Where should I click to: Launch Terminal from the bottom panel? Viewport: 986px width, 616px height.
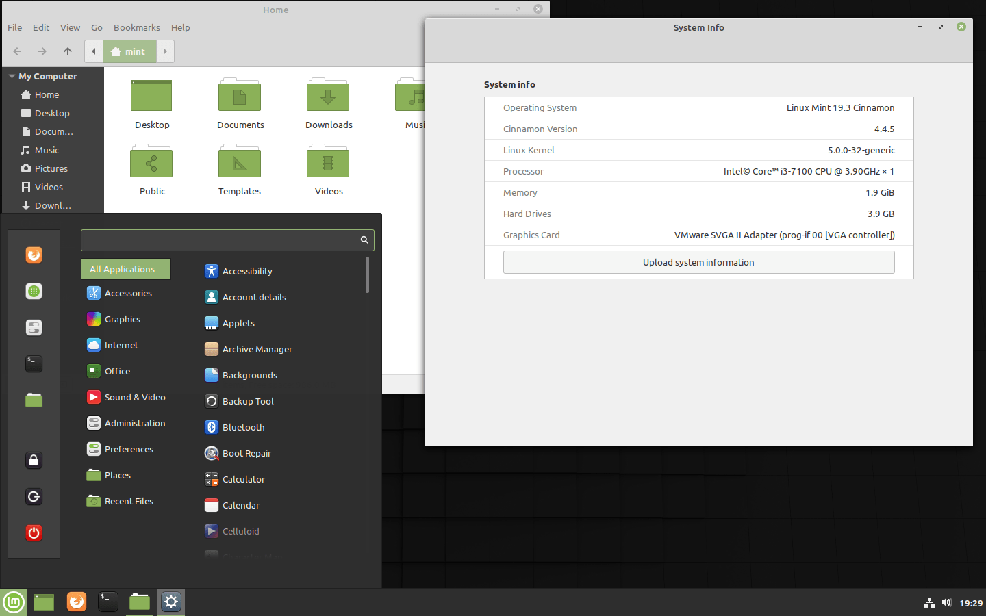click(x=108, y=602)
